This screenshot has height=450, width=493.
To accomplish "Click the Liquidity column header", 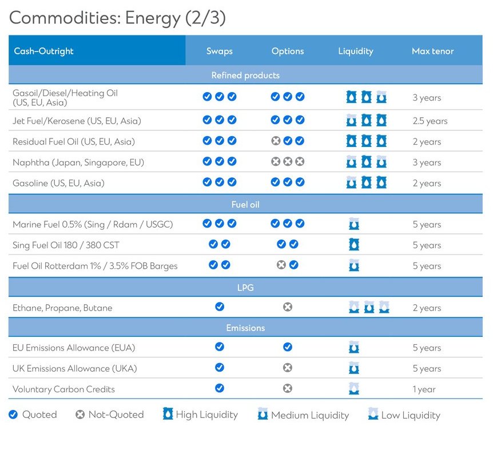I will coord(355,51).
